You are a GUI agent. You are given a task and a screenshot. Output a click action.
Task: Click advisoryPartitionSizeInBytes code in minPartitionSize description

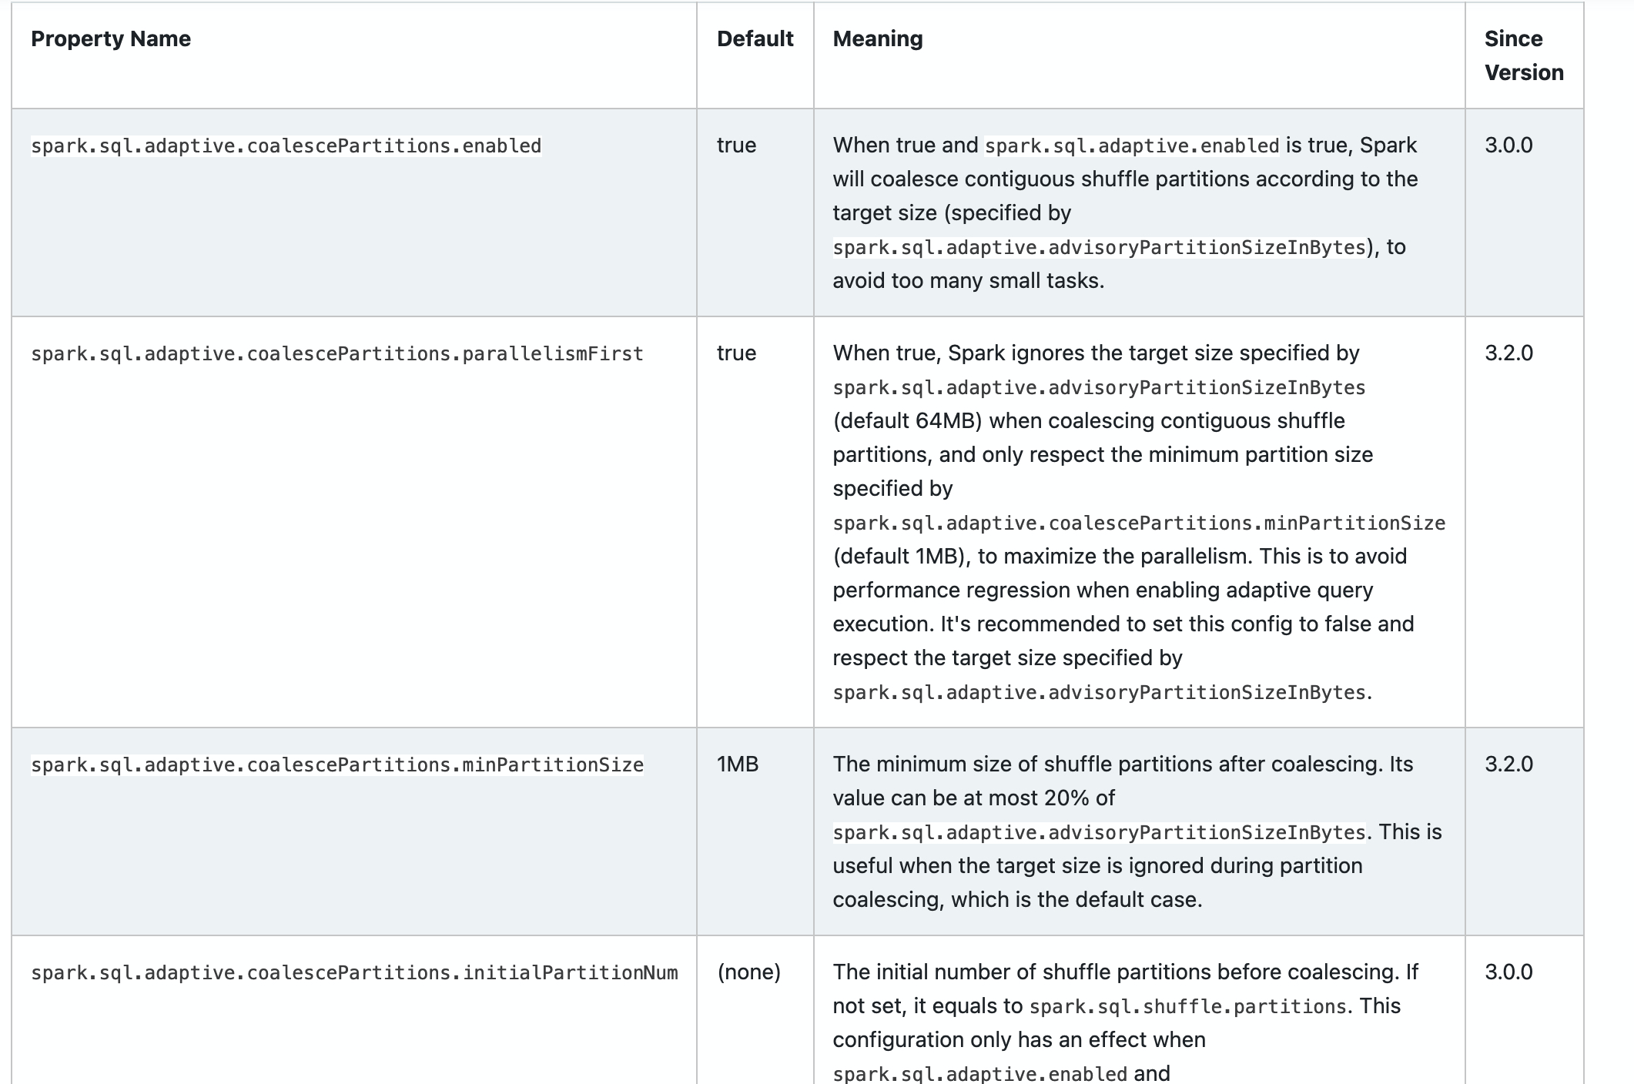pos(1099,832)
